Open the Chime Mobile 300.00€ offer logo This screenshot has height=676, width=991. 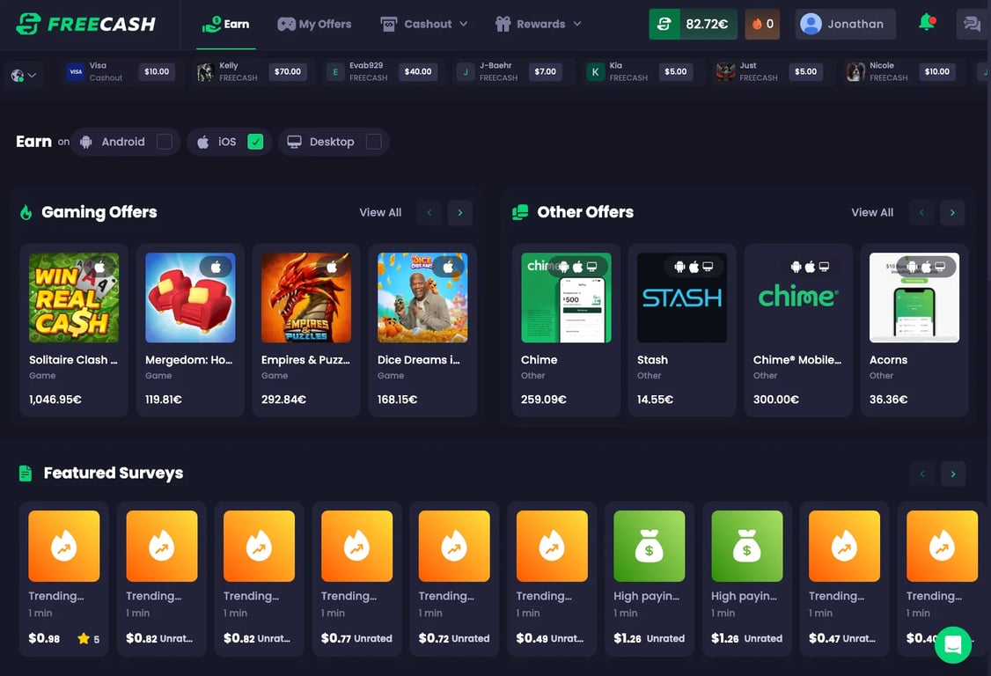(x=798, y=298)
